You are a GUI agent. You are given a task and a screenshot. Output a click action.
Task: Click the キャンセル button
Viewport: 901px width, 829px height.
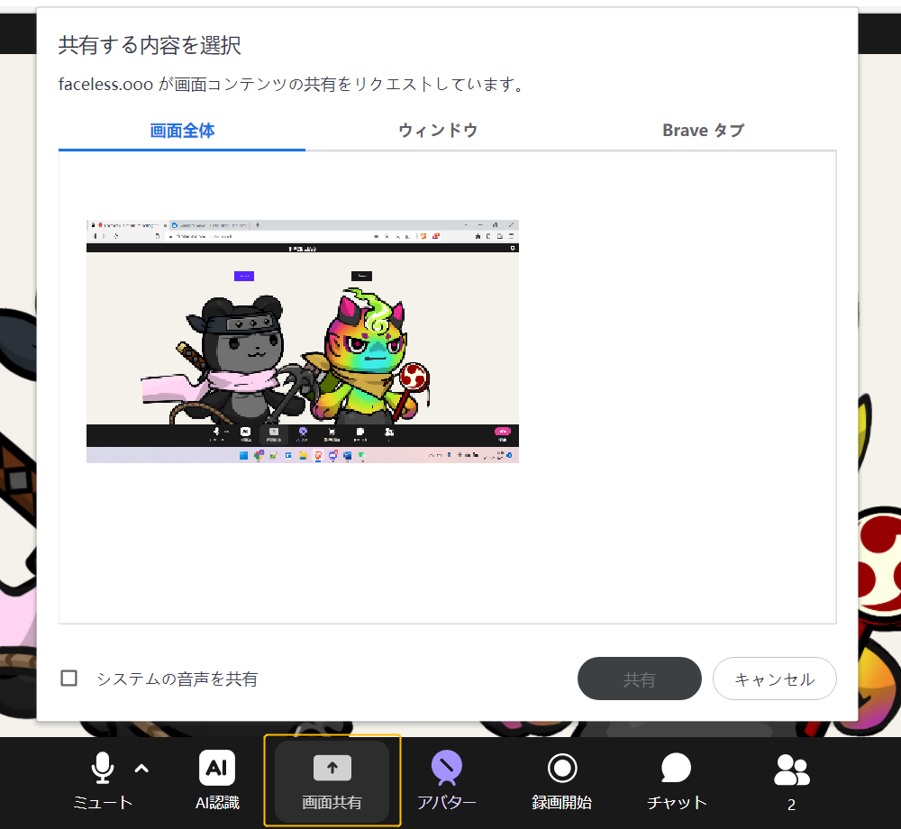(x=775, y=679)
